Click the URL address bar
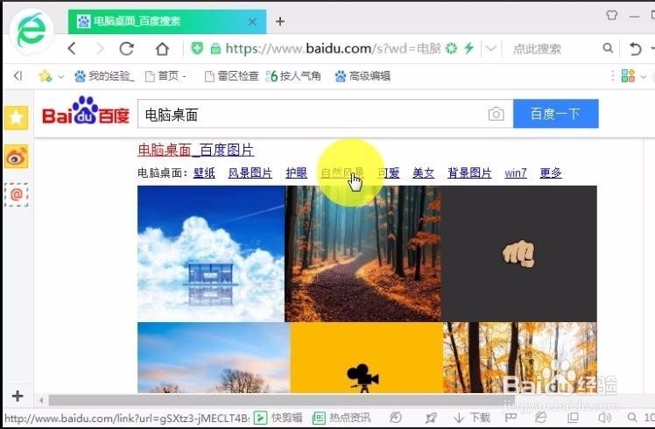The height and width of the screenshot is (429, 655). (333, 48)
